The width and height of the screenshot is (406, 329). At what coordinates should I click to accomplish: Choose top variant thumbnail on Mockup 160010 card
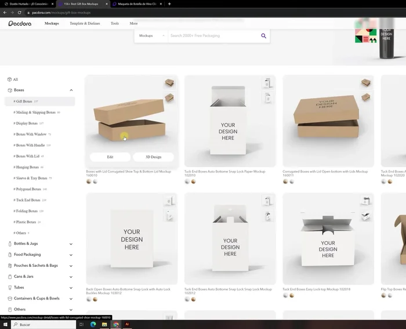[x=169, y=83]
